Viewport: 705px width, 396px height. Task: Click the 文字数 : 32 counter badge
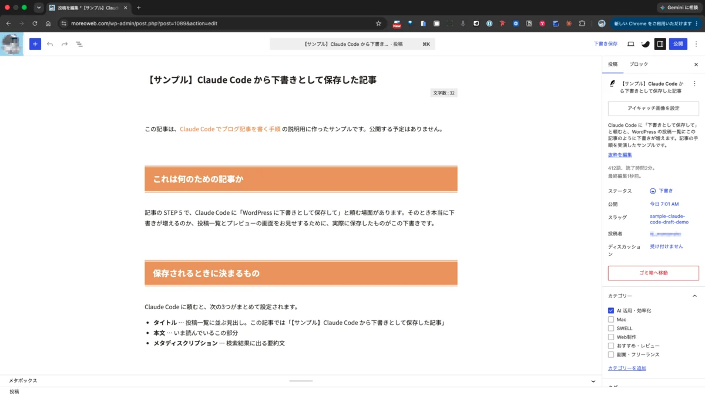click(444, 93)
